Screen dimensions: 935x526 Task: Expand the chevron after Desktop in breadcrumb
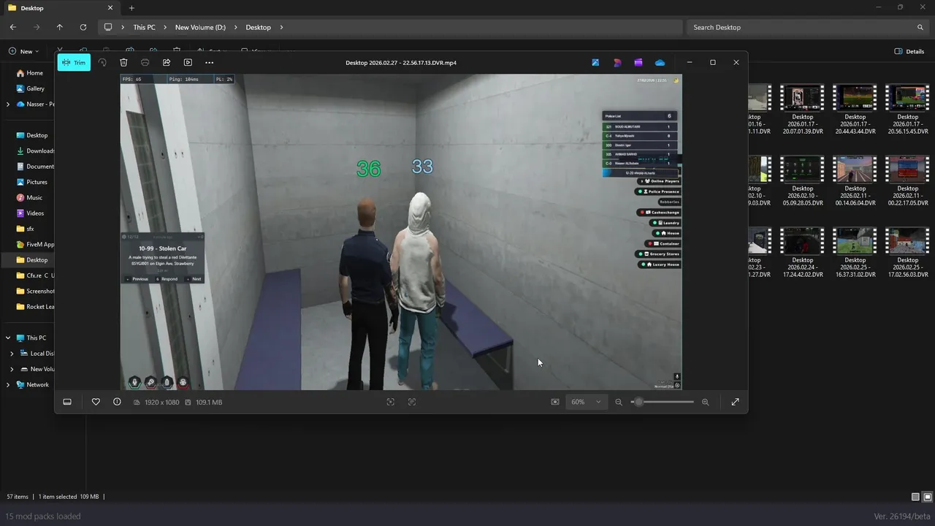(x=282, y=27)
